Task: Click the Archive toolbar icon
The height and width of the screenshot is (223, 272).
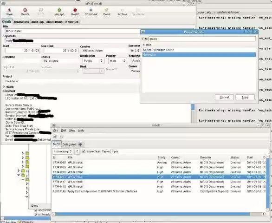Action: point(122,10)
